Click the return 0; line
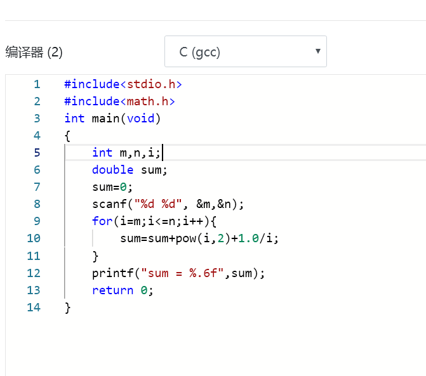This screenshot has height=376, width=426. point(123,290)
